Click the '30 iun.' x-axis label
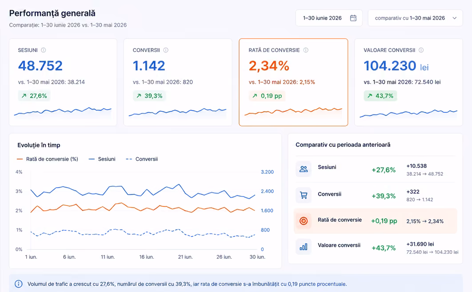 click(257, 257)
